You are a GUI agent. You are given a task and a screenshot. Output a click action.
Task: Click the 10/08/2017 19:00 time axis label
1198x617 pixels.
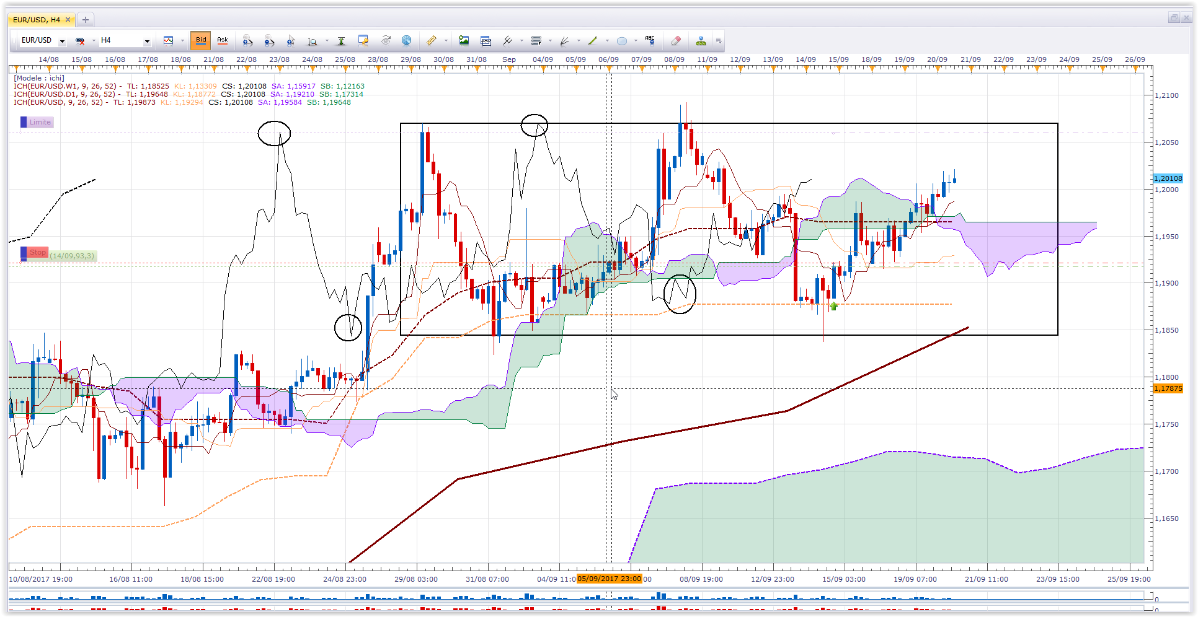41,579
